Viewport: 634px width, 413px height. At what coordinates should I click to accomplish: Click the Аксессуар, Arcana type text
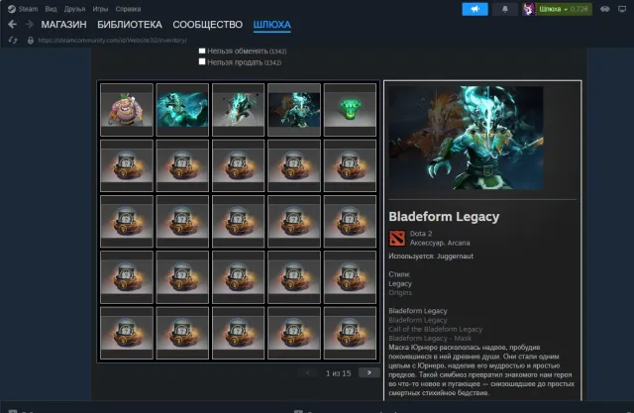[440, 243]
